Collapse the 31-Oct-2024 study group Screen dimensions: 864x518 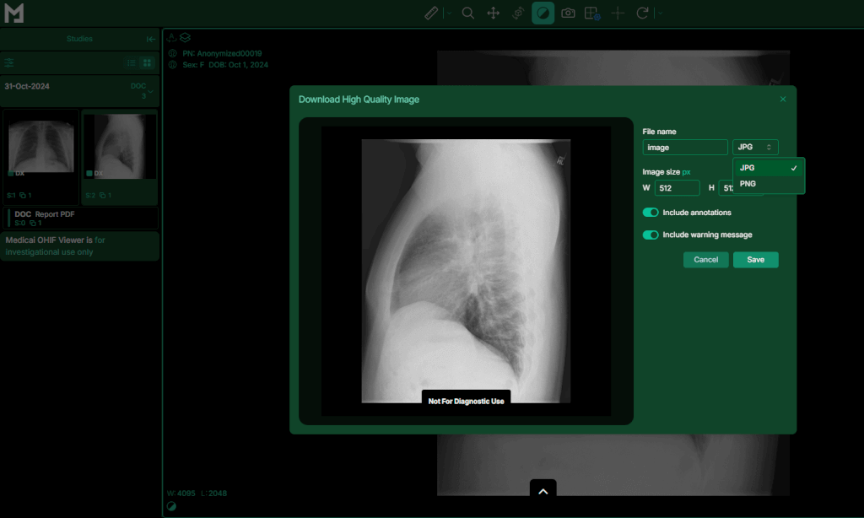coord(151,91)
